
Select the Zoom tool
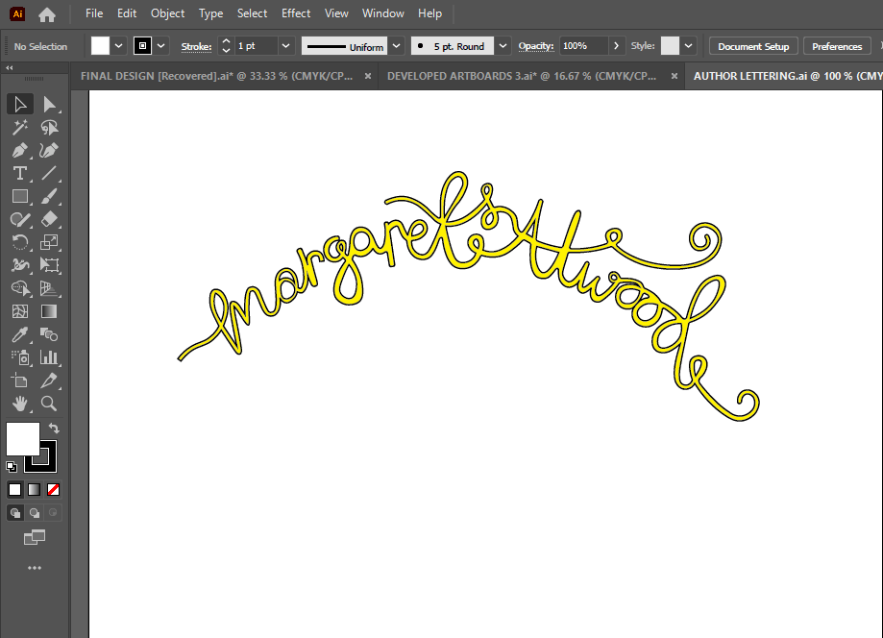click(49, 404)
